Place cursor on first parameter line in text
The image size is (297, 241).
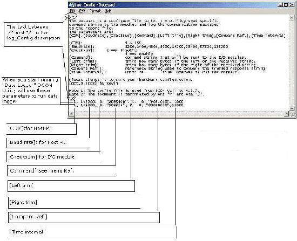129,101
